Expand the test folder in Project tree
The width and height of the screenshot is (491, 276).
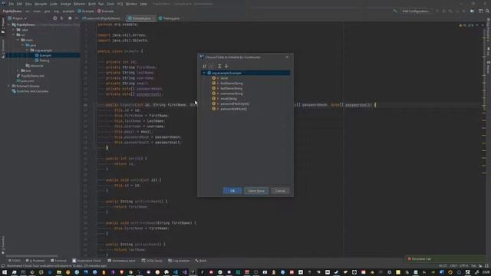tap(18, 71)
